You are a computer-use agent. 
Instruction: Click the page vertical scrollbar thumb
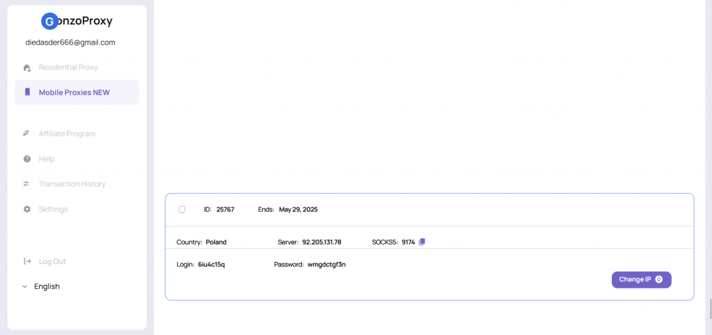coord(710,309)
